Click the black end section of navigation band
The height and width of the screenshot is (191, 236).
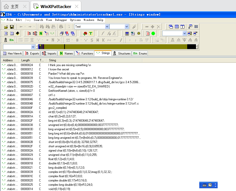(x=192, y=47)
